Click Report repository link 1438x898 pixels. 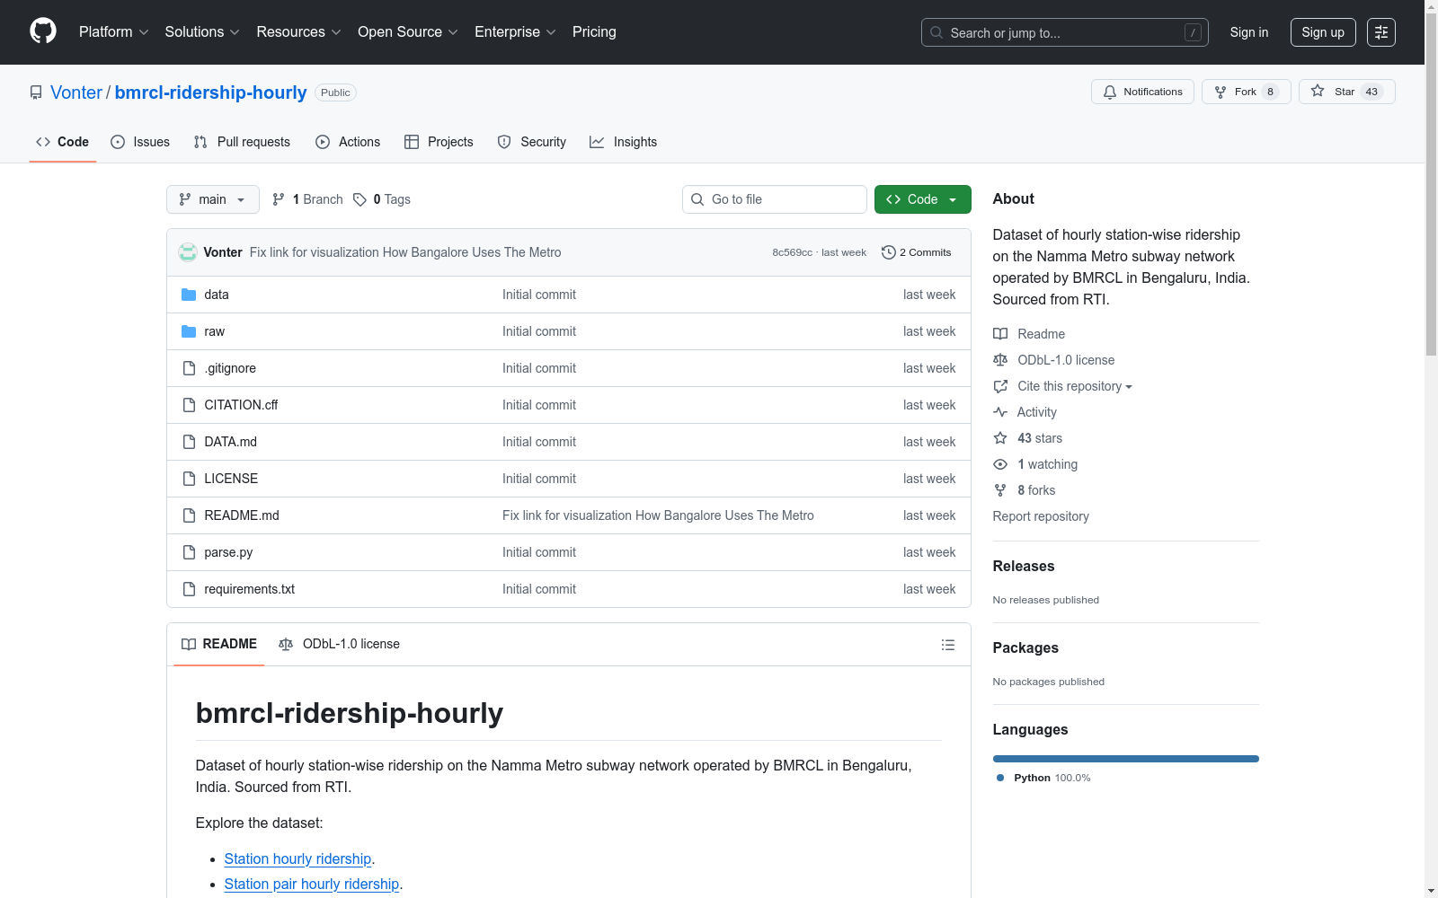(1041, 516)
